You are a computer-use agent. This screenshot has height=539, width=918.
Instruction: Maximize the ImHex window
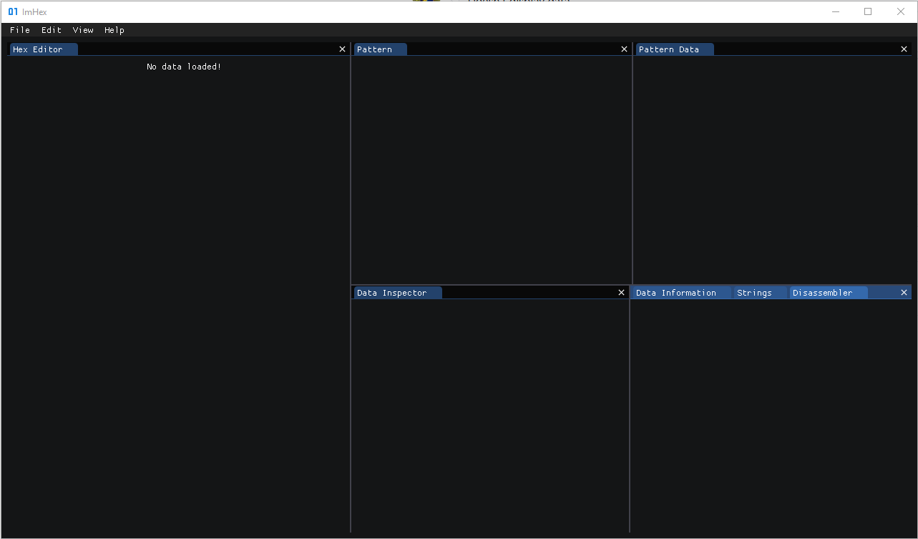[x=868, y=11]
